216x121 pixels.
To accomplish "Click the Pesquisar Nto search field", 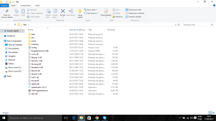I will pyautogui.click(x=198, y=25).
